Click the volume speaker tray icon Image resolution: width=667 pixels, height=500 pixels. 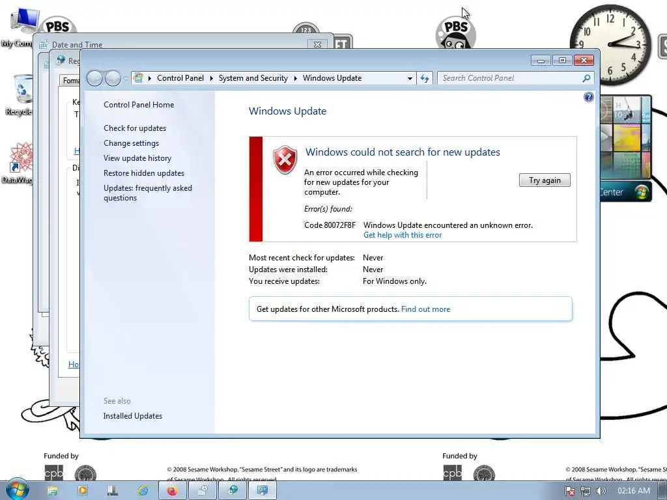pos(601,491)
